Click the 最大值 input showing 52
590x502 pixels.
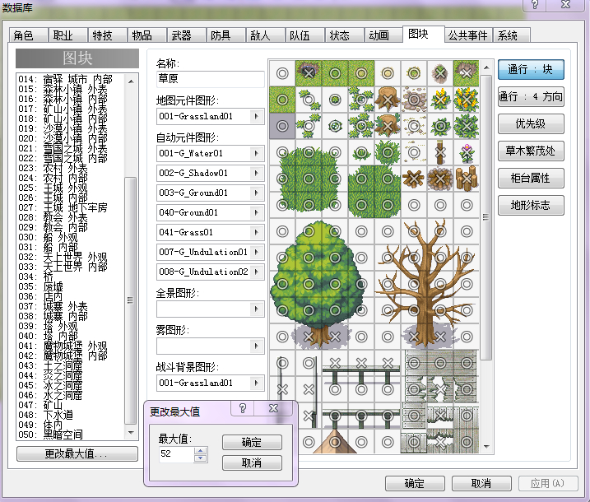tap(176, 453)
